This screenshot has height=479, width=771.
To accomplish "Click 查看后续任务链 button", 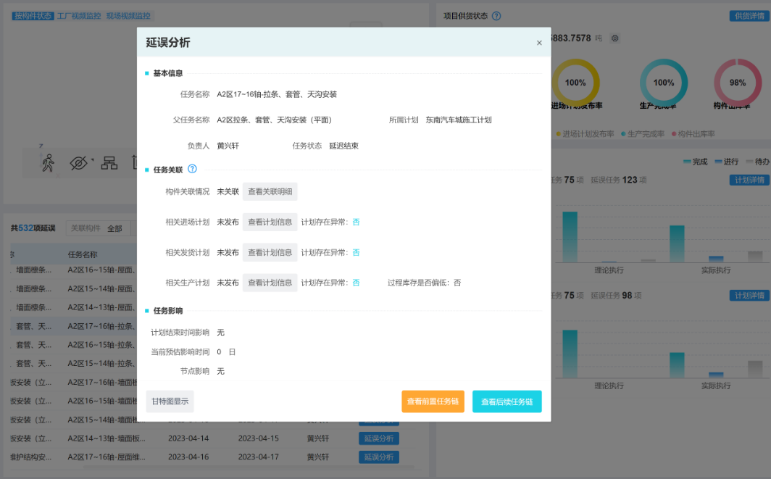I will point(507,401).
